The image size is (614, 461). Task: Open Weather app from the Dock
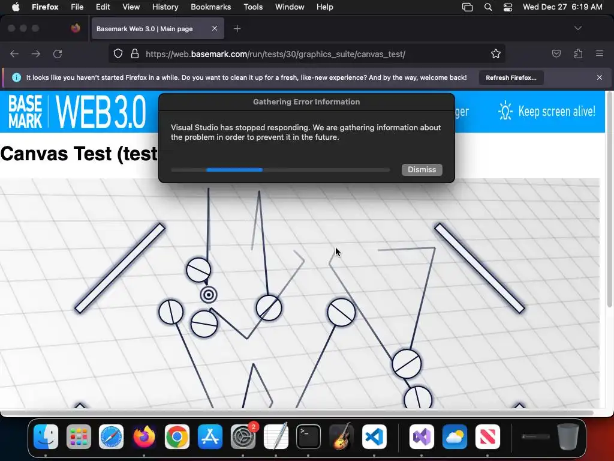pyautogui.click(x=455, y=437)
